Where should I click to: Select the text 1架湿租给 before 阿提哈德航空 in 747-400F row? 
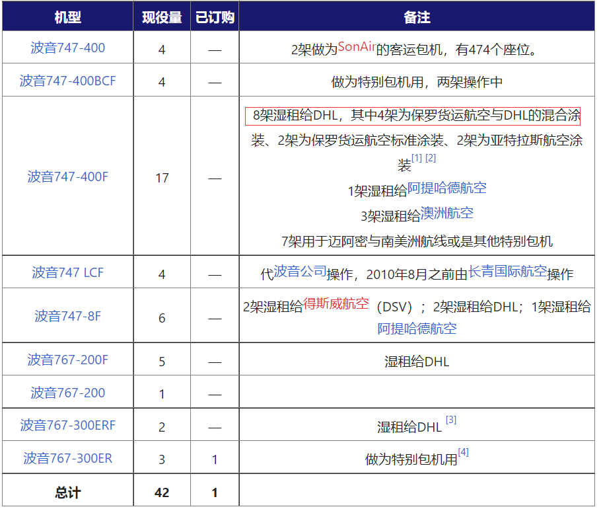click(378, 191)
